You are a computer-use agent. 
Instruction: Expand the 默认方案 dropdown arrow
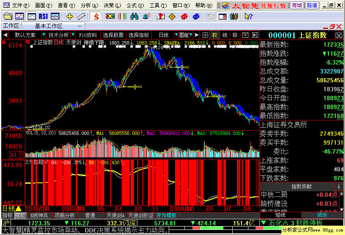44,35
